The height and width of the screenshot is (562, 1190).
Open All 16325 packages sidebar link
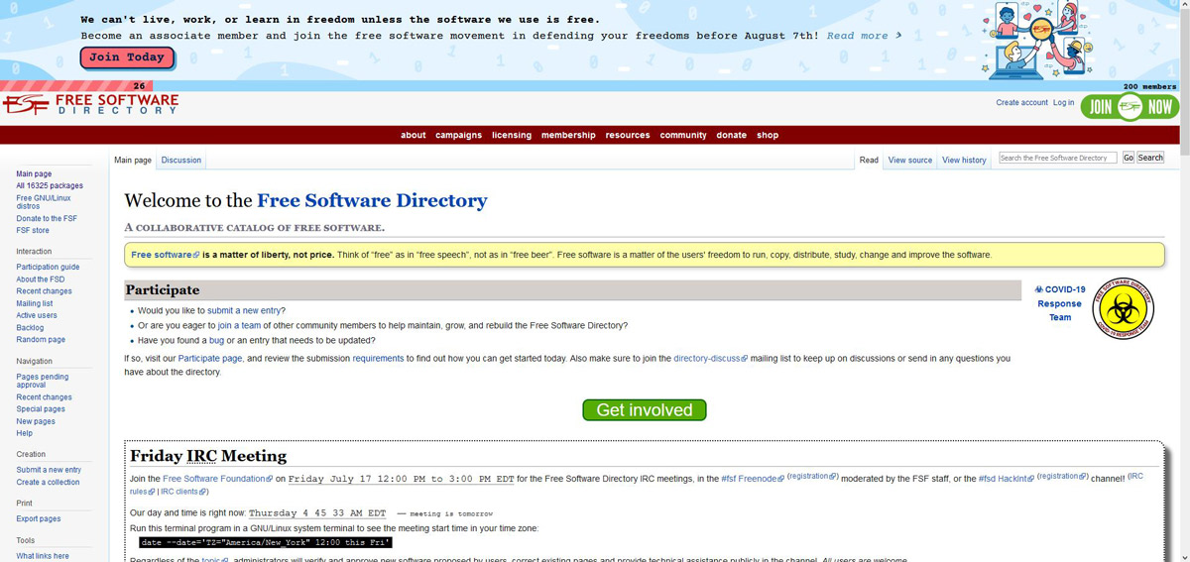50,186
